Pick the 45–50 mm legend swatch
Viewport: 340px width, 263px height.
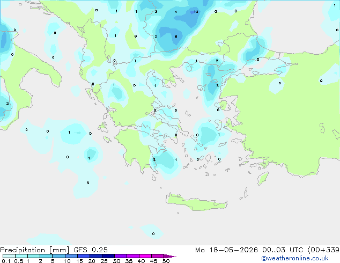pos(158,256)
